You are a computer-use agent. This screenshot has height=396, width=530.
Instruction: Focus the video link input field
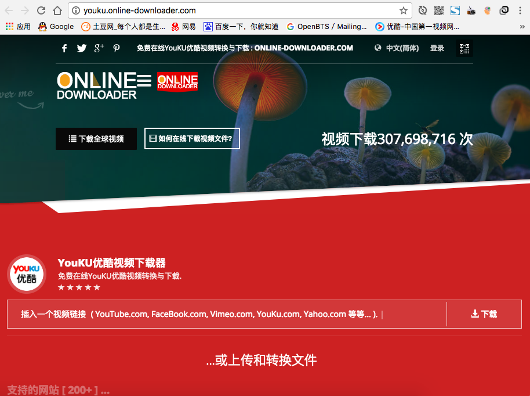226,314
